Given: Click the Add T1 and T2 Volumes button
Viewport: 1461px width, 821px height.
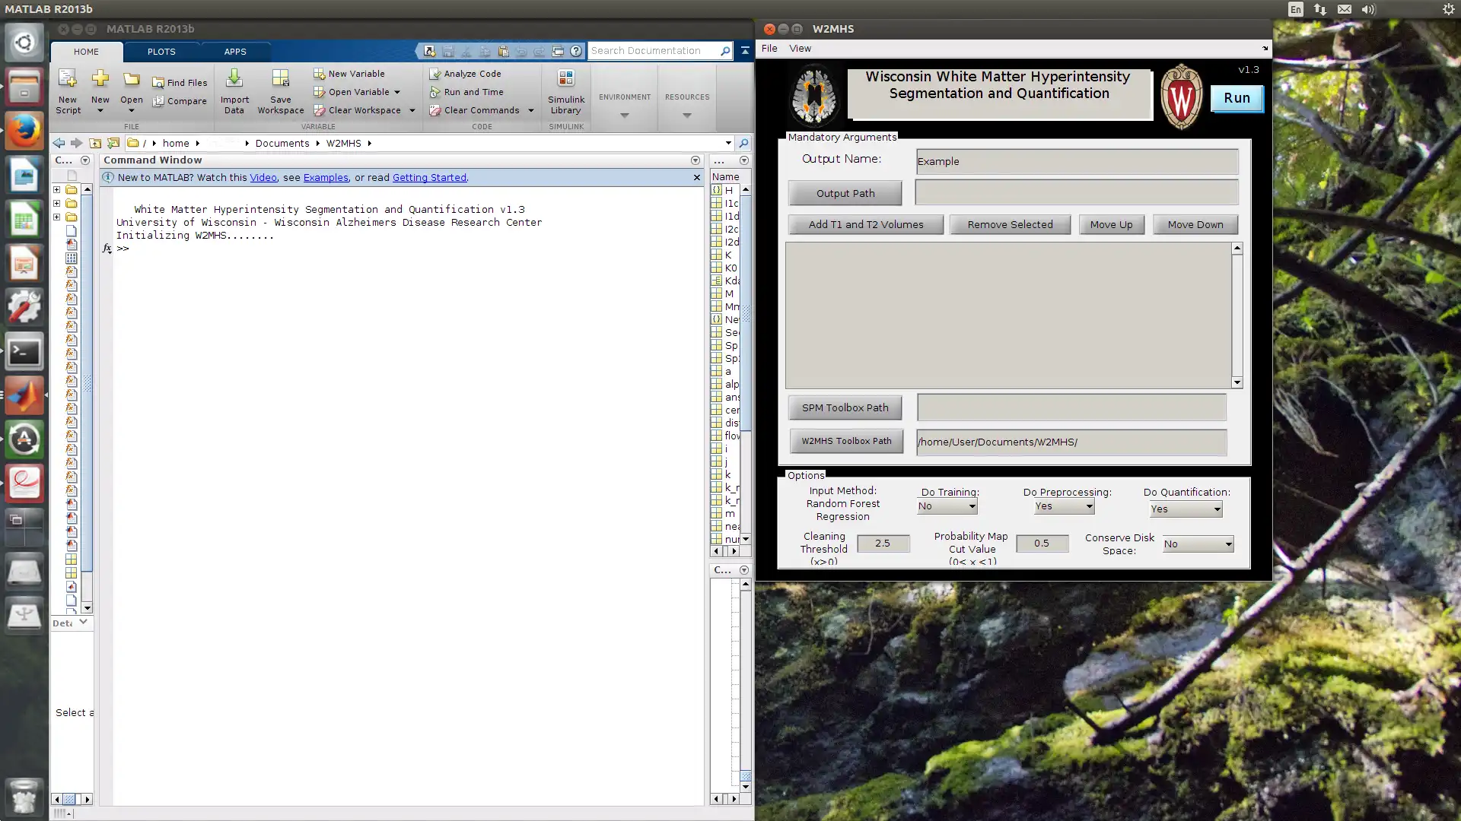Looking at the screenshot, I should pos(865,223).
